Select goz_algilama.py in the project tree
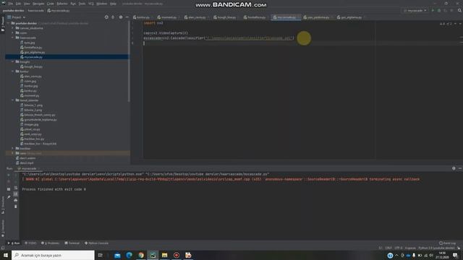Image resolution: width=463 pixels, height=260 pixels. pyautogui.click(x=33, y=52)
